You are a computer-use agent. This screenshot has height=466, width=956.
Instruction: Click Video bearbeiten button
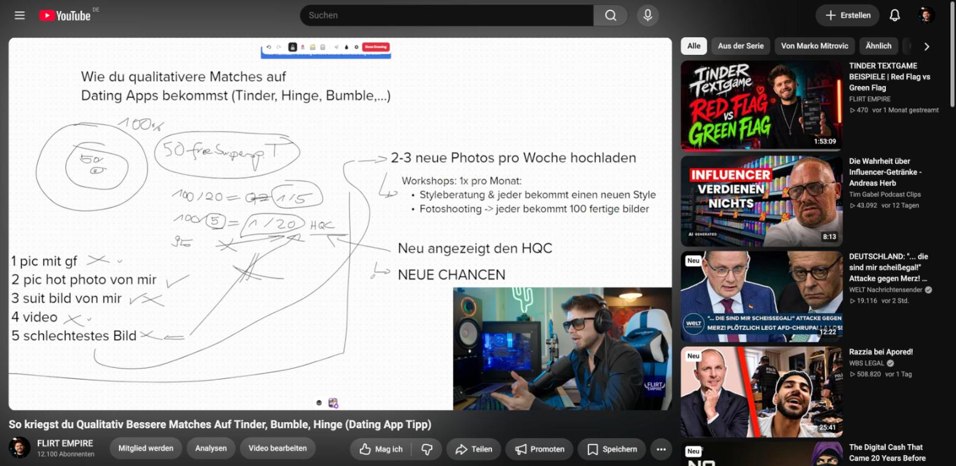pos(277,448)
